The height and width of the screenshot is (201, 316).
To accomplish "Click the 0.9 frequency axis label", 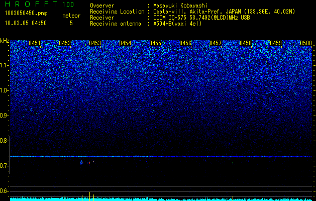I will pyautogui.click(x=4, y=116).
